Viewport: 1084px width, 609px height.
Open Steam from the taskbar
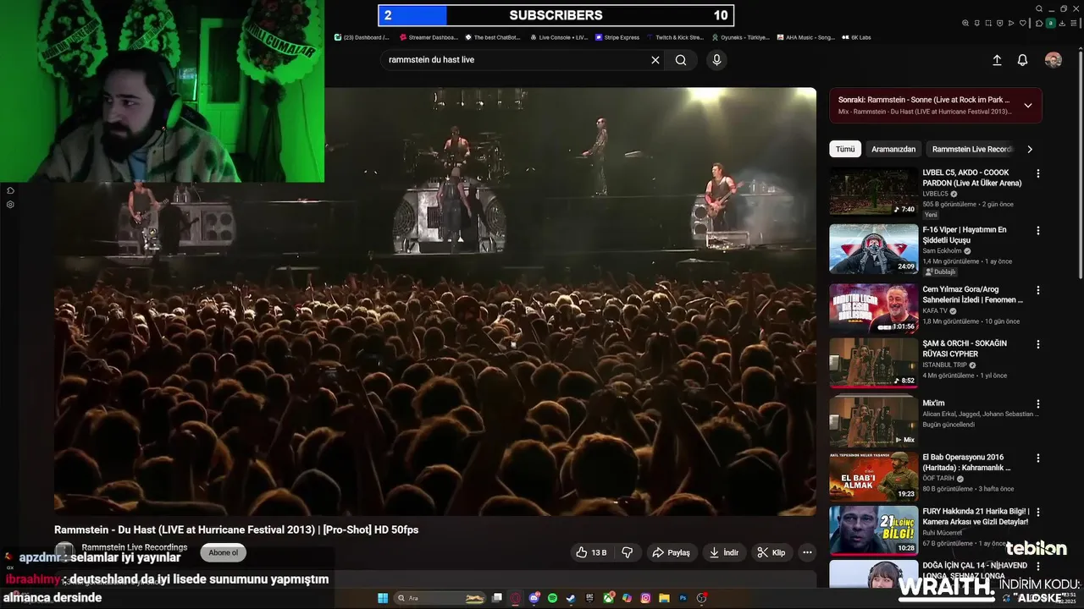[571, 598]
